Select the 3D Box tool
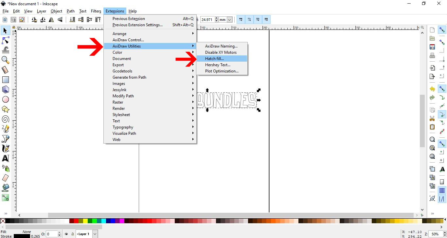 pyautogui.click(x=5, y=89)
